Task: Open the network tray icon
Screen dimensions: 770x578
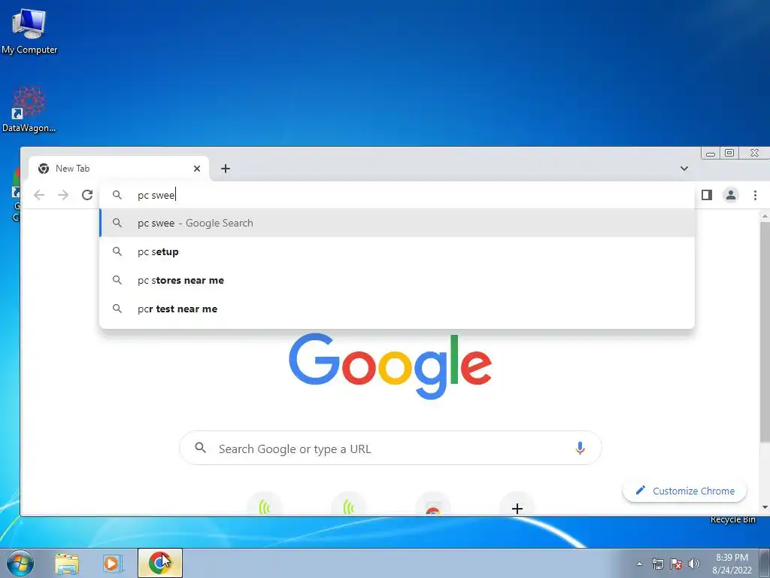Action: 657,564
